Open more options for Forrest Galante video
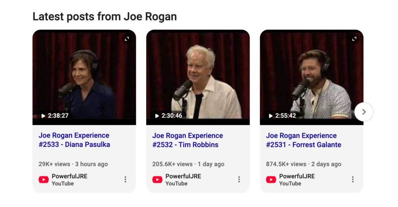The height and width of the screenshot is (207, 398). [353, 179]
